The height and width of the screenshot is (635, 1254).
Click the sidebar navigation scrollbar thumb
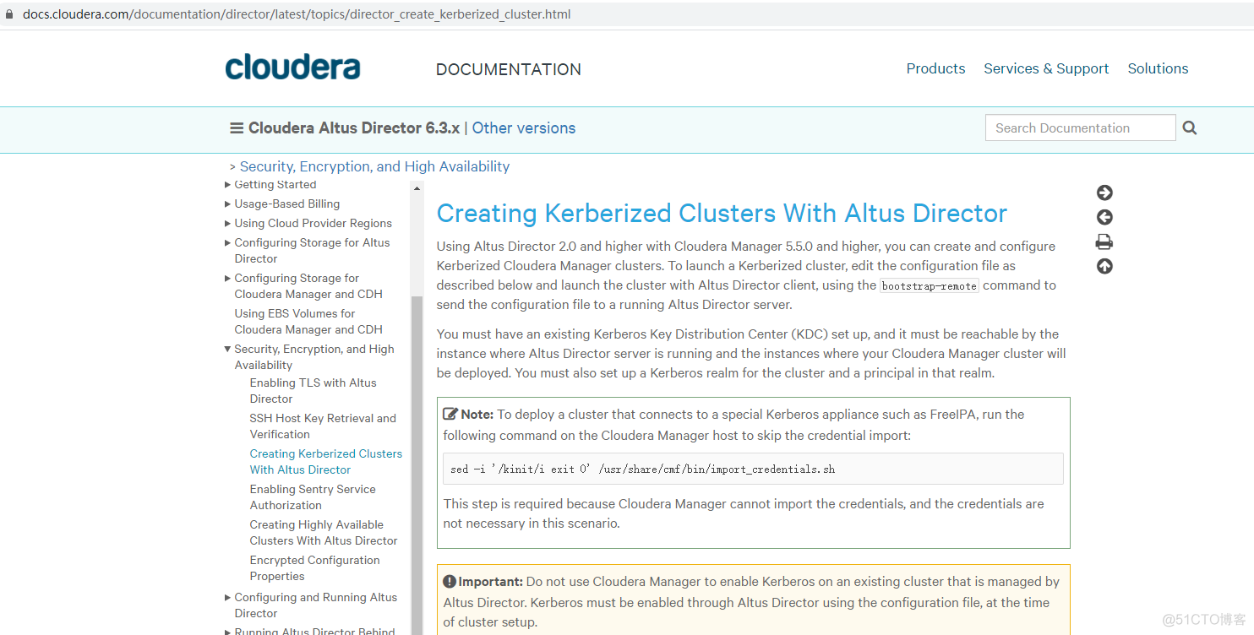(417, 464)
